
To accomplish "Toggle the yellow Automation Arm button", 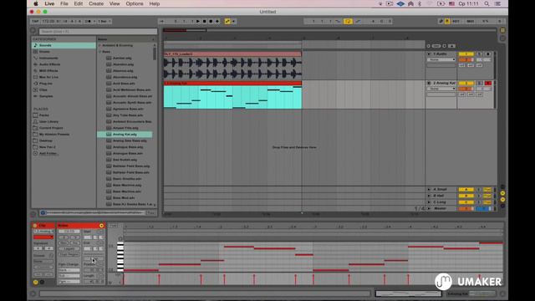I will tap(227, 21).
